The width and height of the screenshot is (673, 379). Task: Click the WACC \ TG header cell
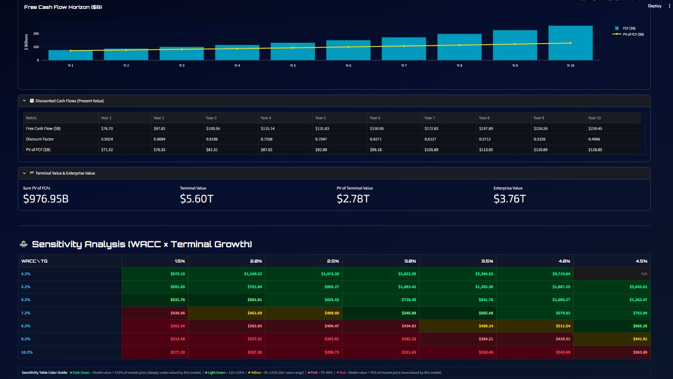[70, 261]
